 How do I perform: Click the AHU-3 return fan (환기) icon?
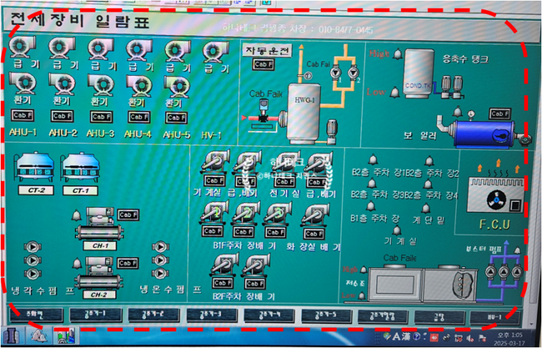(x=101, y=85)
